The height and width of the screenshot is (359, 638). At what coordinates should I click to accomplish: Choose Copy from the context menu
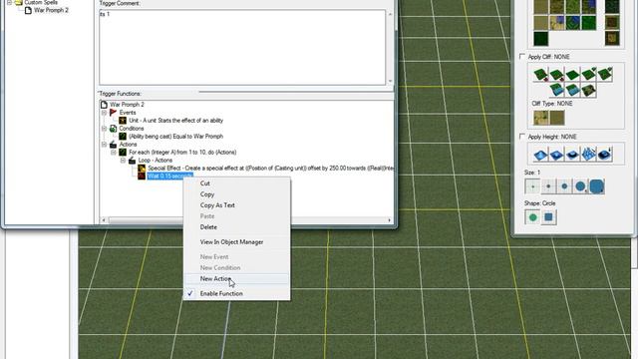tap(207, 194)
